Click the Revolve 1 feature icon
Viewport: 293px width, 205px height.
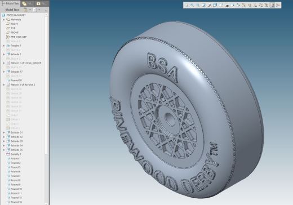(8, 46)
